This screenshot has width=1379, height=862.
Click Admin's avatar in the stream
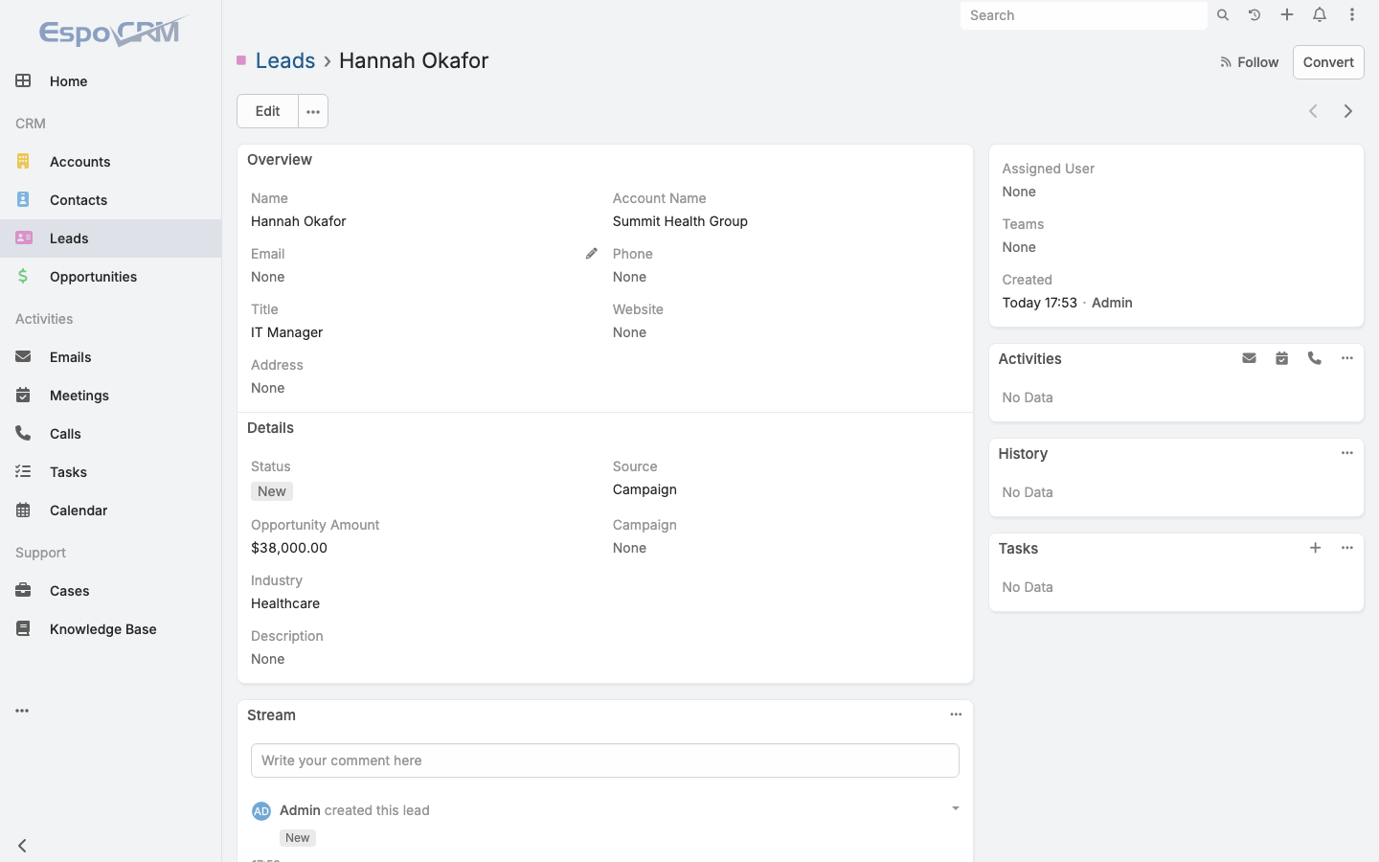point(261,811)
